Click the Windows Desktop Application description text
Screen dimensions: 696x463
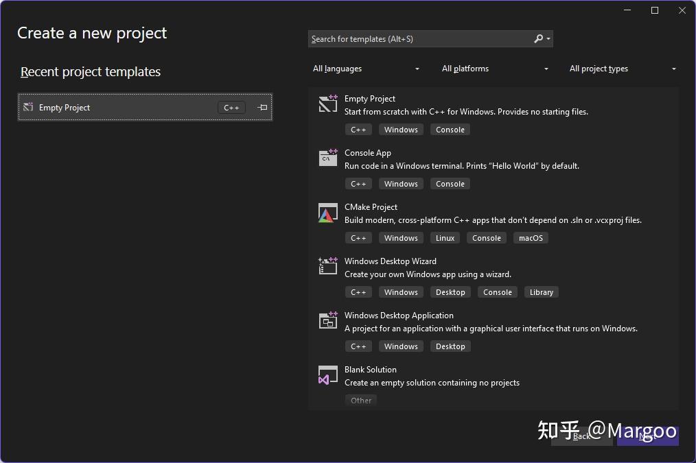(x=491, y=329)
